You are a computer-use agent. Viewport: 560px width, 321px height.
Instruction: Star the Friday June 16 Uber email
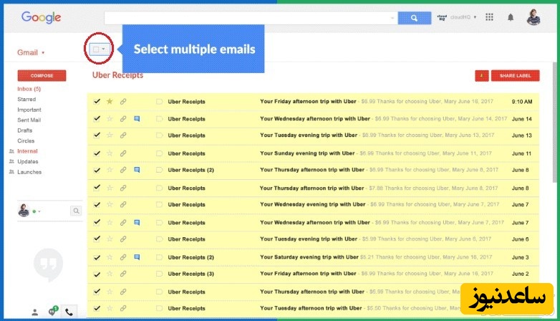[110, 102]
